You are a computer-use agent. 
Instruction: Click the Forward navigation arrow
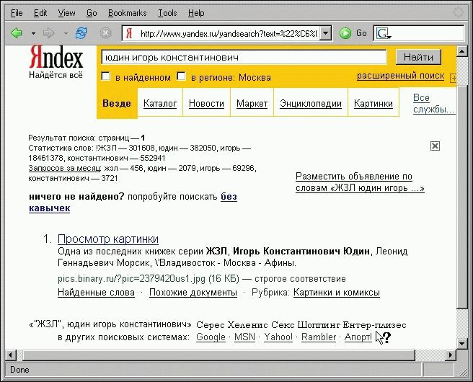(x=48, y=33)
